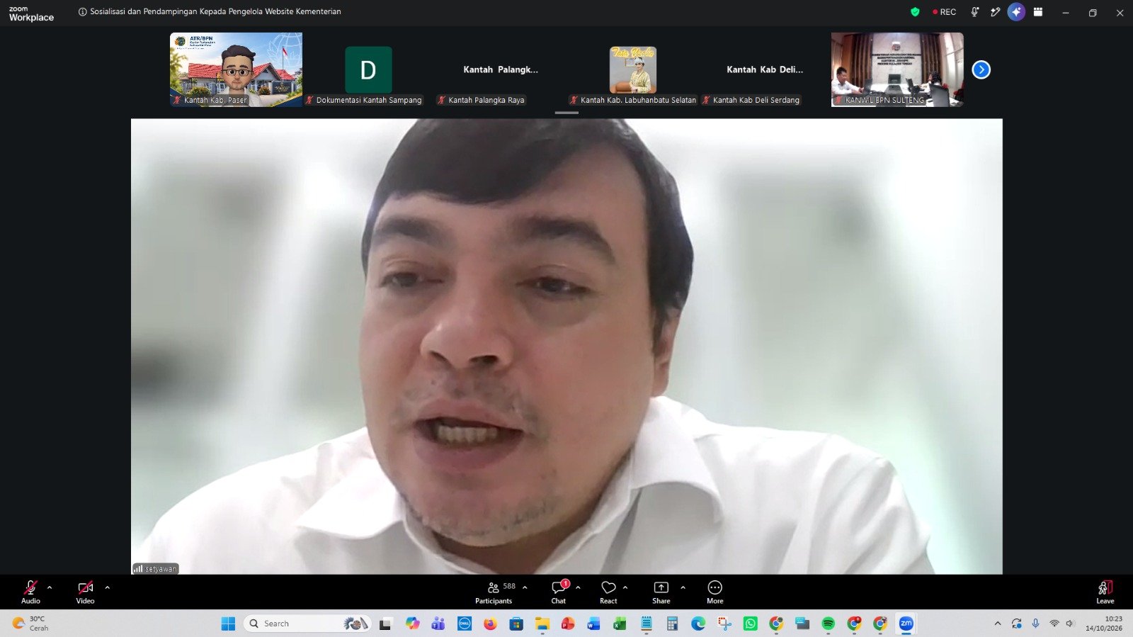Click the microphone icon next to REC
This screenshot has width=1133, height=637.
pos(975,12)
